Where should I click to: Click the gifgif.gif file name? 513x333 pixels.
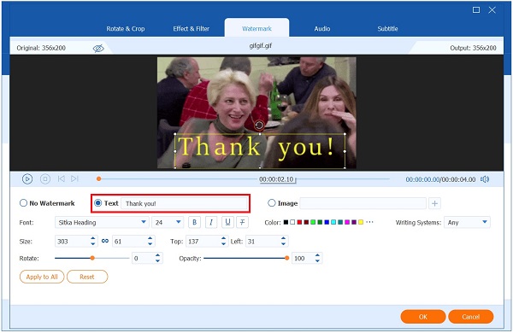pyautogui.click(x=261, y=46)
